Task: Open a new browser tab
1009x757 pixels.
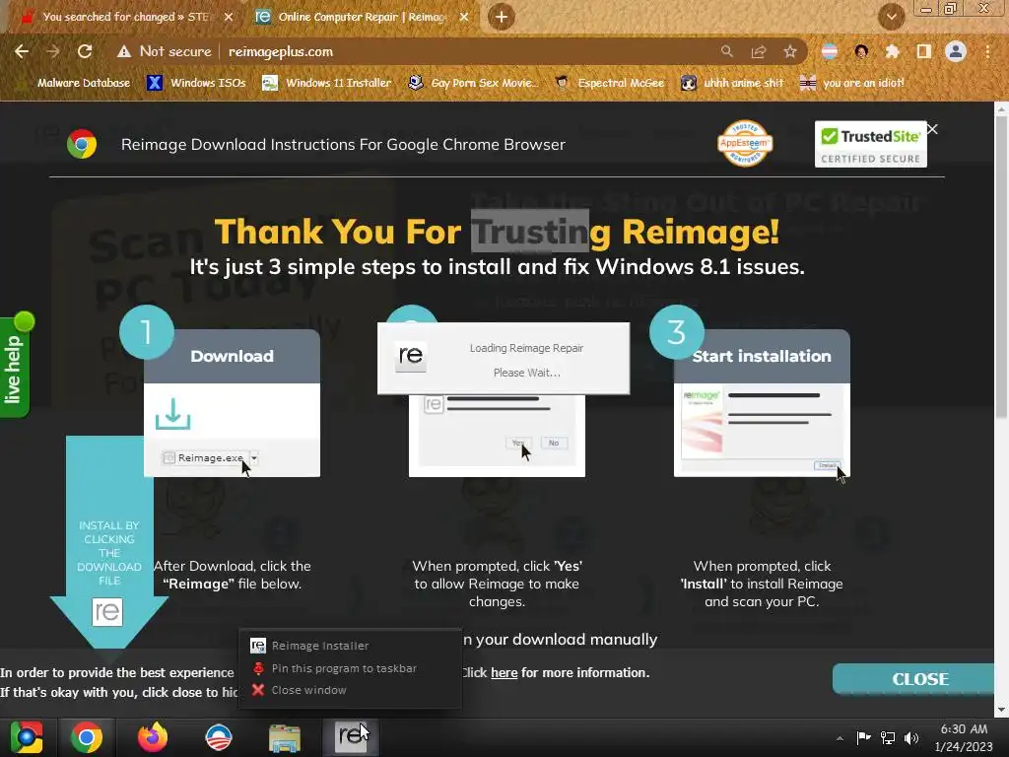Action: 502,17
